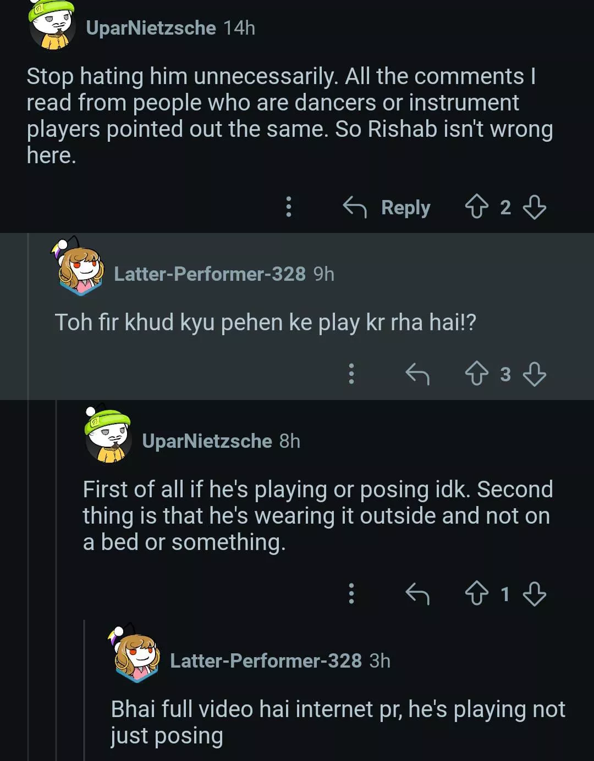This screenshot has width=594, height=761.
Task: Downvote UparNietzsche's 'Stop hating him' comment
Action: [x=534, y=208]
